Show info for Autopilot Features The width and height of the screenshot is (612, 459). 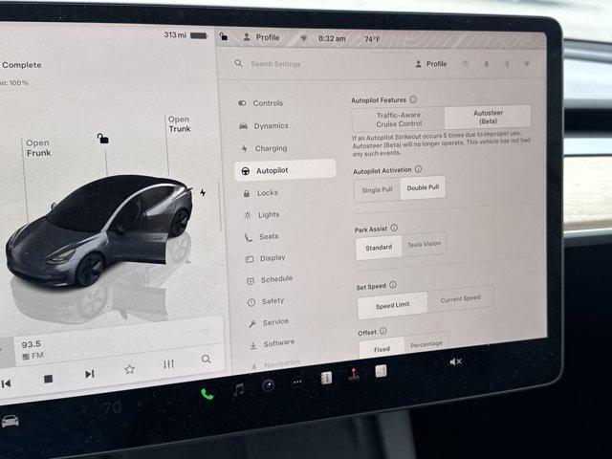413,99
